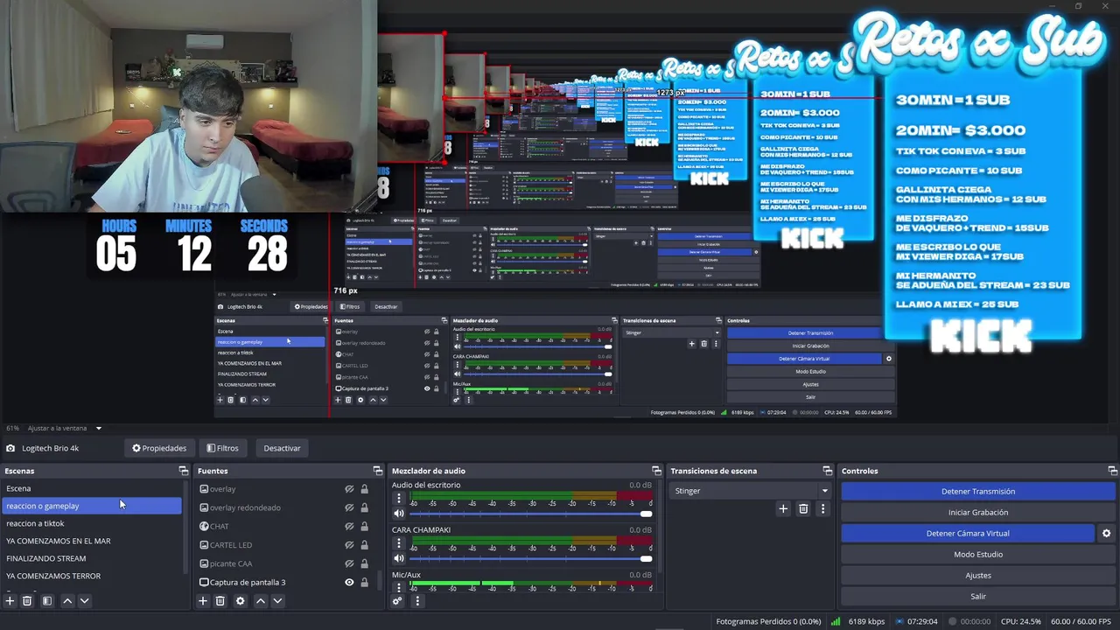
Task: Select the YA COMENZAMOS TERROR scene
Action: (92, 576)
